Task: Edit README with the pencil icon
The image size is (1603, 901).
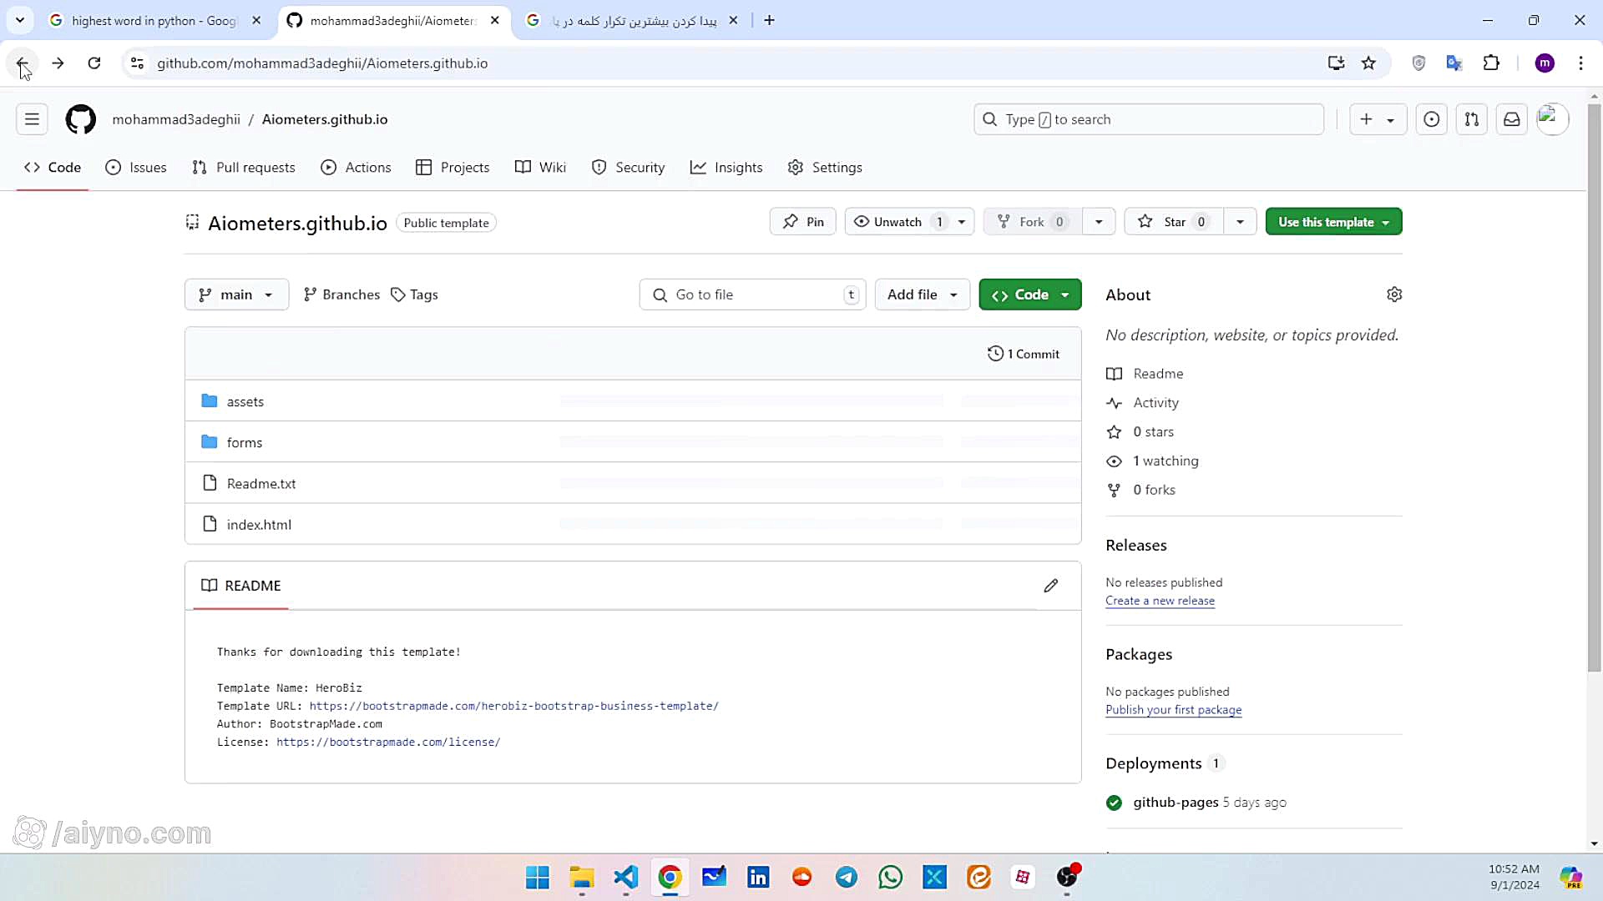Action: (1051, 586)
